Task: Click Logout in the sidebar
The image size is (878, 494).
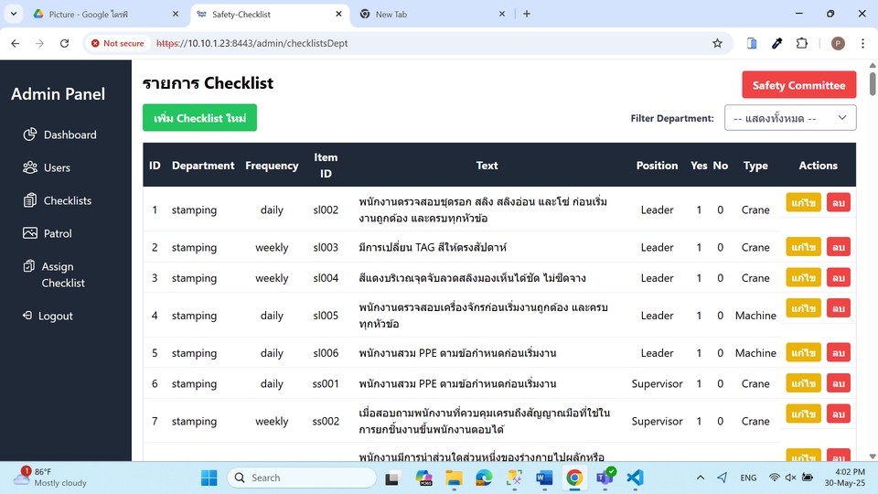Action: 48,316
